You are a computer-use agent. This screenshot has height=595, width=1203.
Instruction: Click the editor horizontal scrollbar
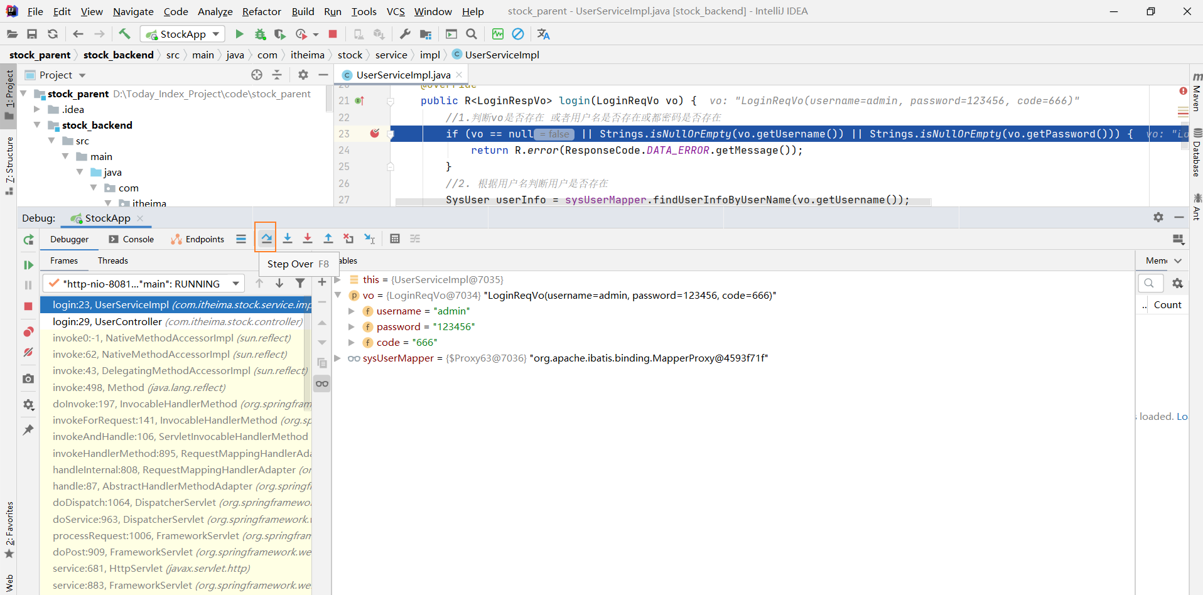click(x=662, y=201)
